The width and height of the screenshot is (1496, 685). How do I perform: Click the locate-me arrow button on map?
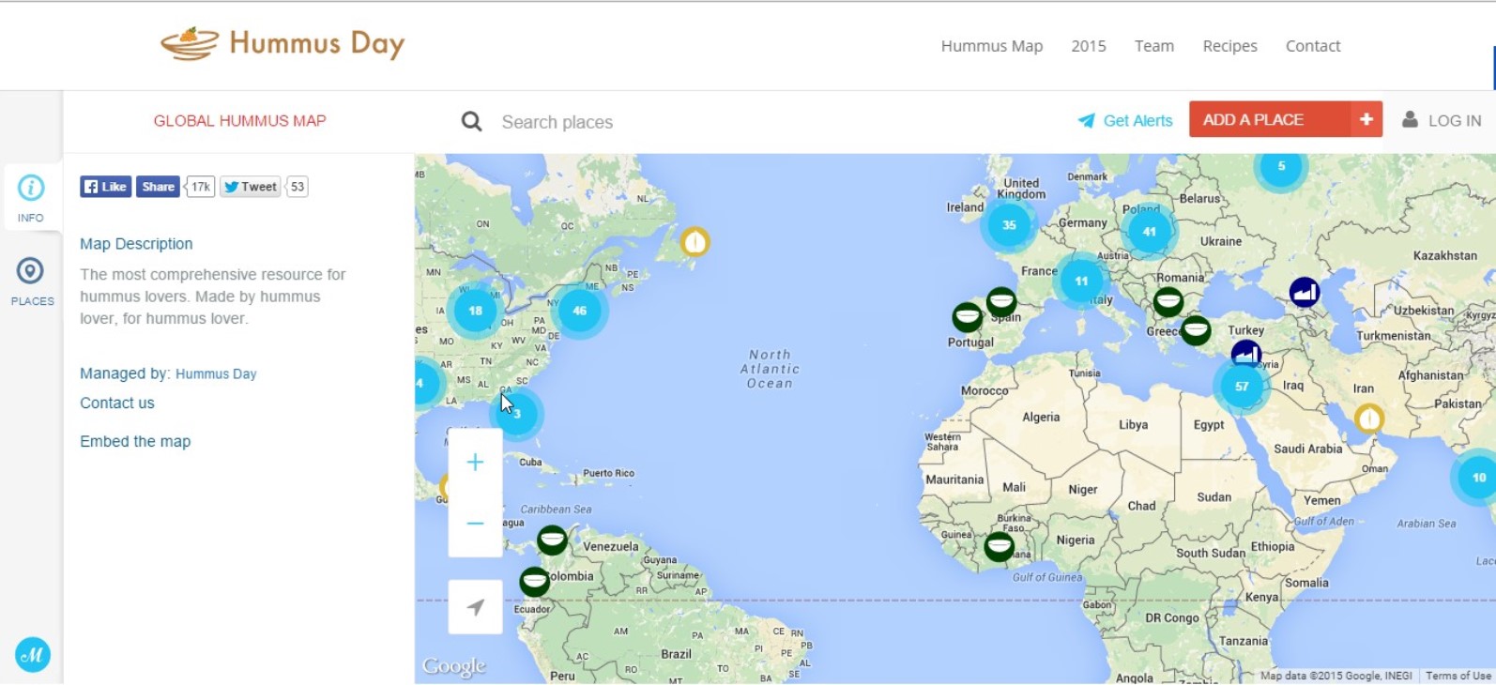(475, 607)
